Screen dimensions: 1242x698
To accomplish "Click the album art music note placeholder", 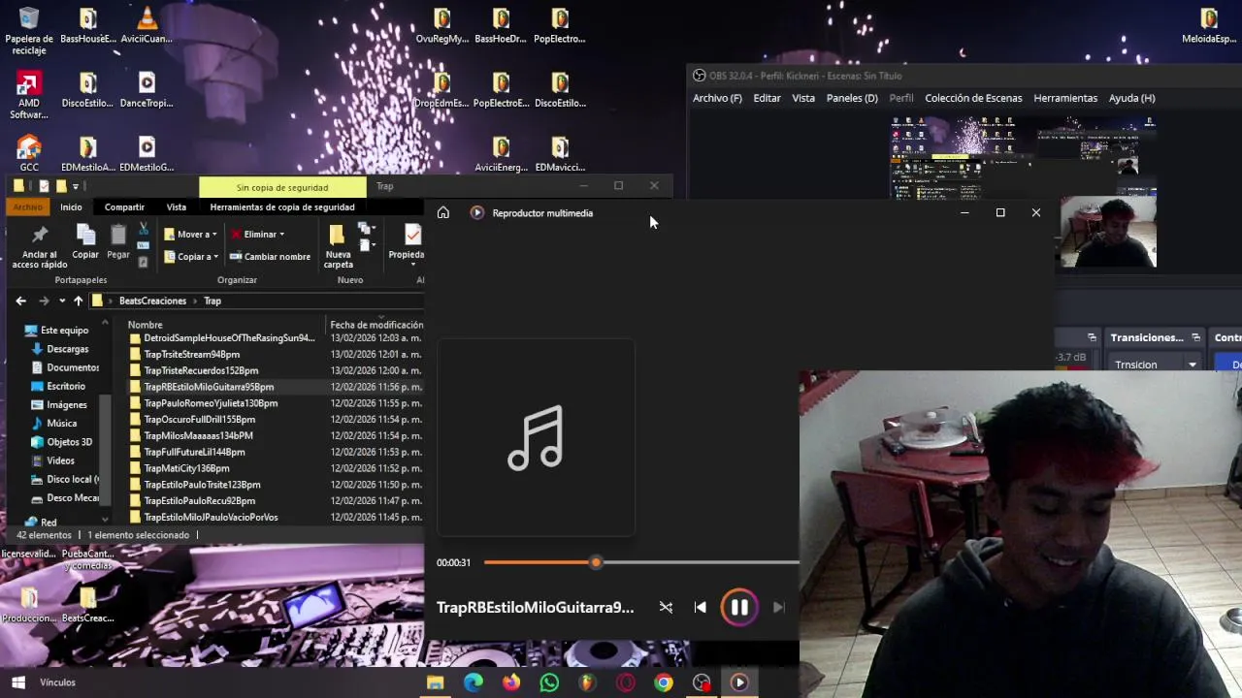I will click(536, 437).
